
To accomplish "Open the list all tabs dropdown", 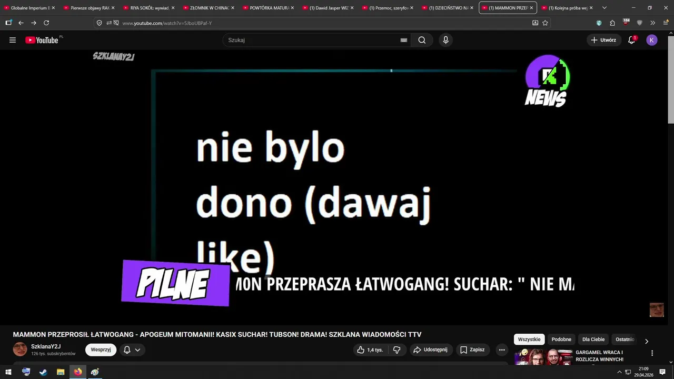I will click(604, 8).
